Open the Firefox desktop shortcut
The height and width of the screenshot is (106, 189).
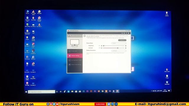click(33, 64)
